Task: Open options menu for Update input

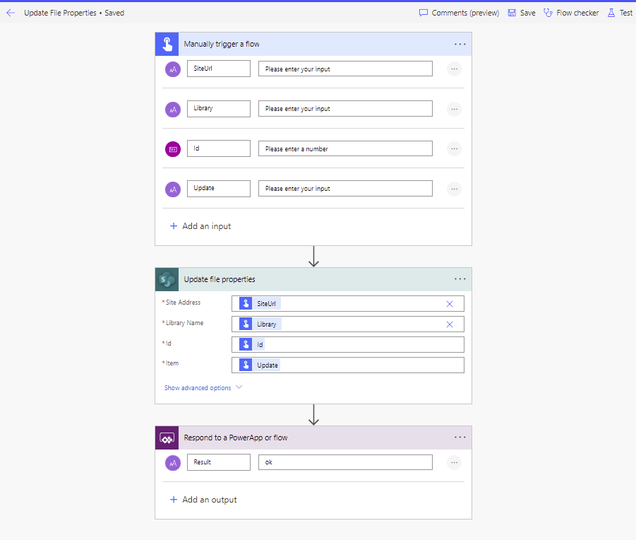Action: point(455,189)
